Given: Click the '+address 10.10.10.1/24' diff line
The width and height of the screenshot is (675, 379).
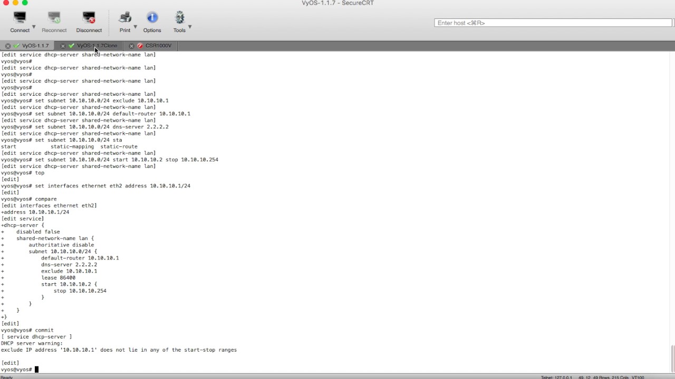Looking at the screenshot, I should coord(35,212).
